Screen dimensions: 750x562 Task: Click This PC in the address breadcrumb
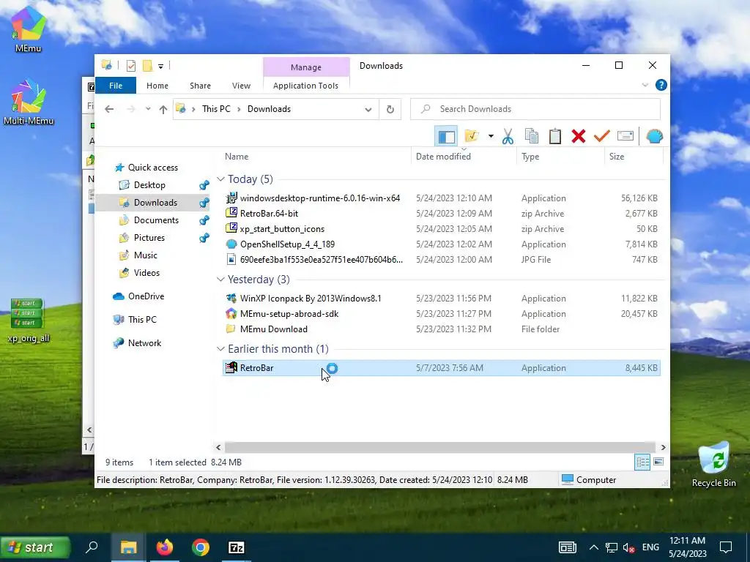coord(216,109)
